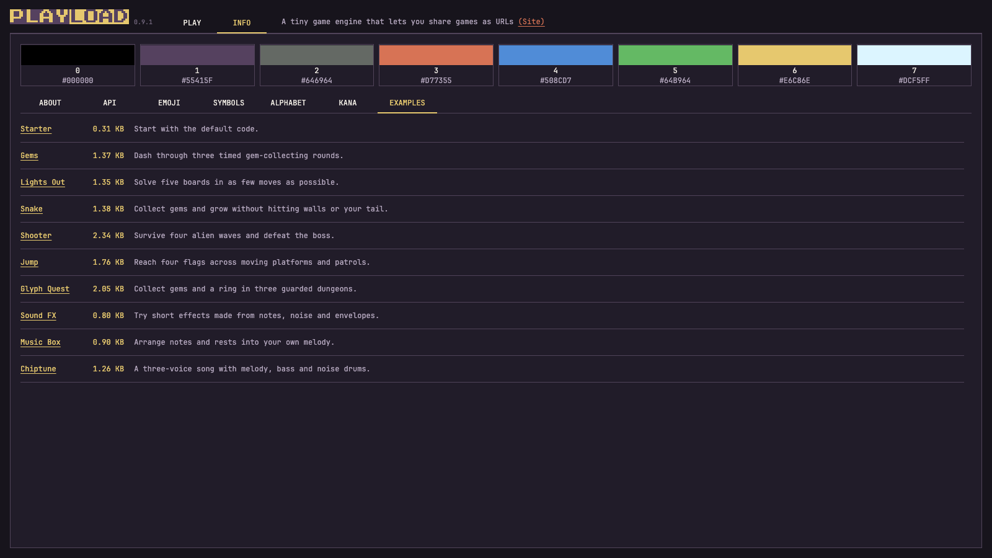Open the ABOUT tab

point(50,103)
